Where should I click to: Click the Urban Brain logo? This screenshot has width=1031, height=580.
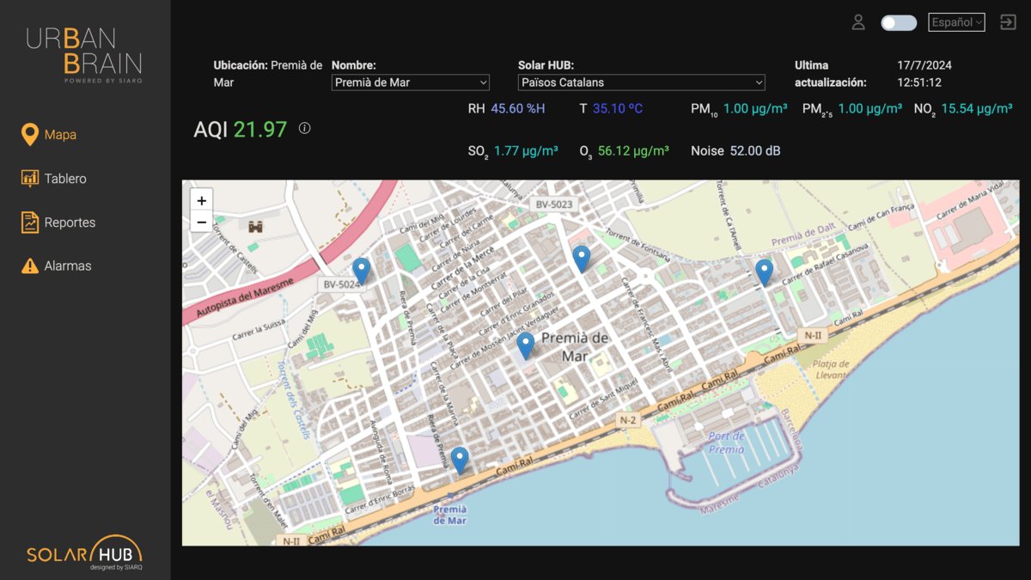click(x=83, y=55)
